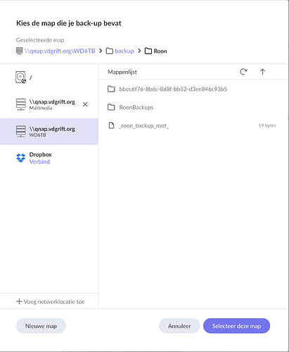Click the folder icon next to RoonBackups
This screenshot has width=289, height=352.
click(x=111, y=107)
